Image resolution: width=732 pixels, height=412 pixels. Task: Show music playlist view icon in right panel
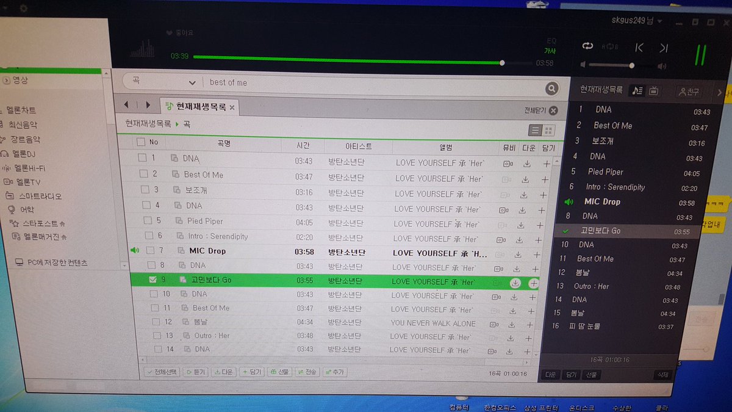(x=637, y=90)
